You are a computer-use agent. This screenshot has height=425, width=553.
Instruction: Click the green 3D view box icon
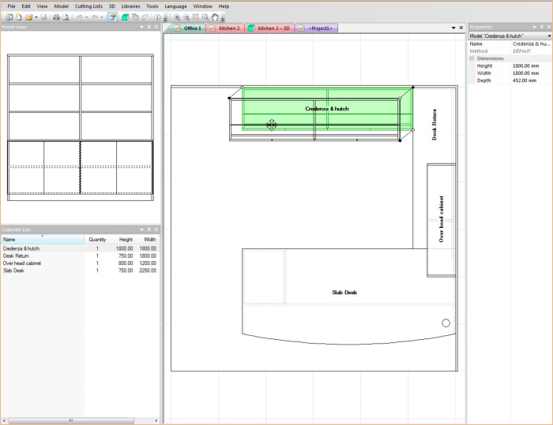pyautogui.click(x=125, y=17)
